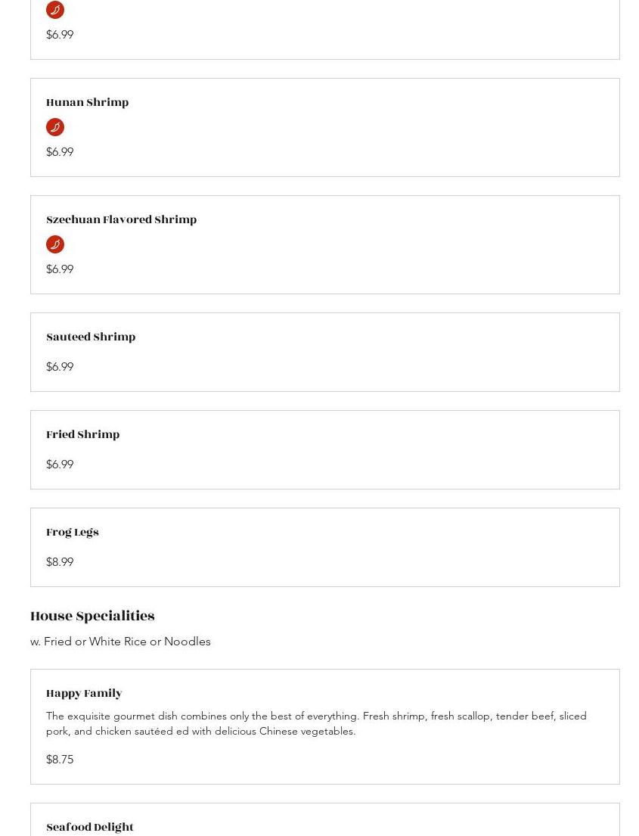
Task: Click the Seafood Delight item title
Action: click(90, 828)
